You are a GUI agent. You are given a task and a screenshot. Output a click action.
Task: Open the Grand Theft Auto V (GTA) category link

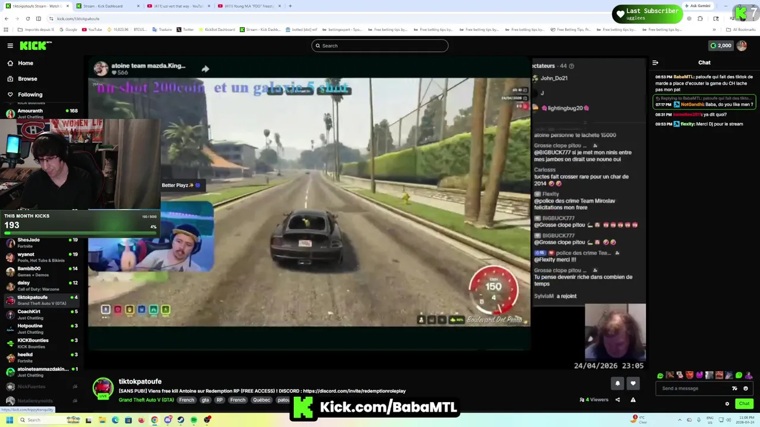point(146,400)
